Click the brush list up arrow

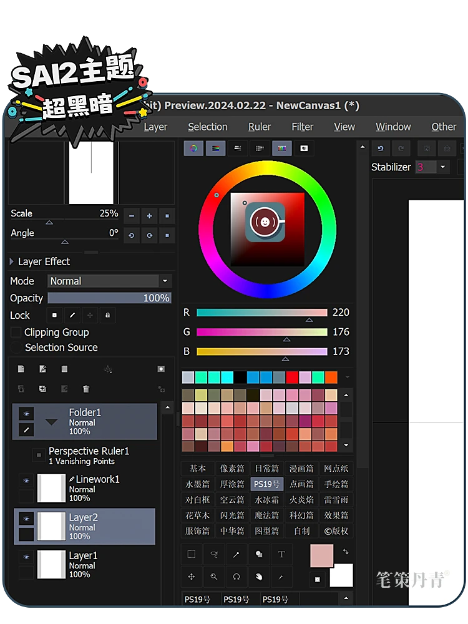point(346,598)
